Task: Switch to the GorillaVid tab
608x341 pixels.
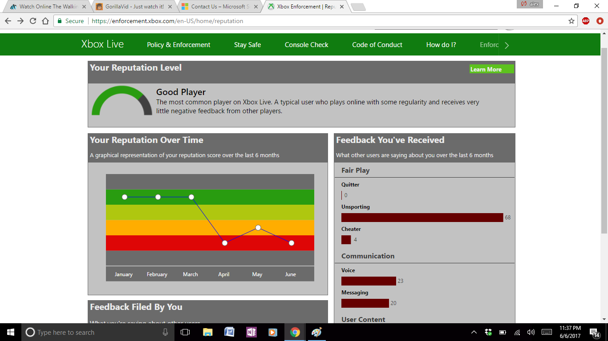Action: (x=134, y=7)
